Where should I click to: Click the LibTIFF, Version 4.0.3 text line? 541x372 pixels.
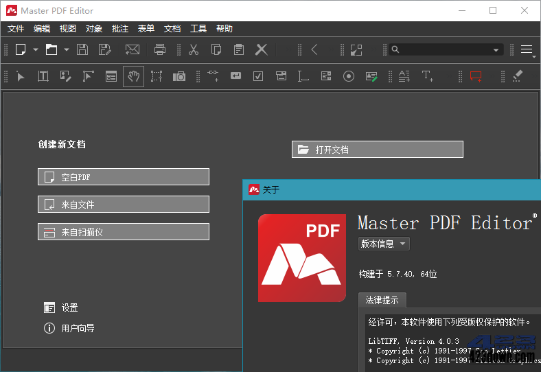click(414, 341)
